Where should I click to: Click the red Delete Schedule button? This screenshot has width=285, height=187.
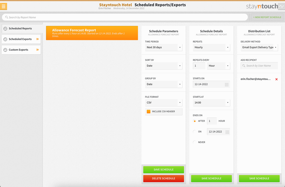[x=164, y=178]
